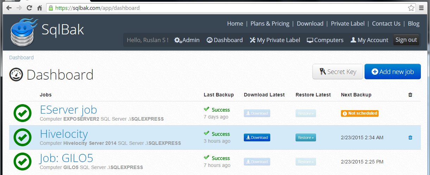Open the Secret Key button
The image size is (430, 175).
tap(338, 72)
